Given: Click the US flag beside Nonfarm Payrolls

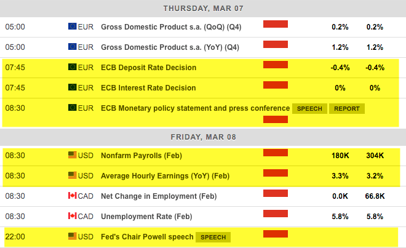Looking at the screenshot, I should (72, 156).
